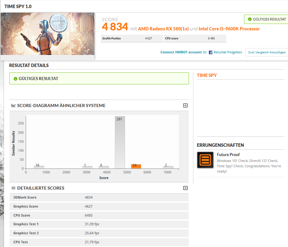Click the wide green Gültiges Resultat banner

[99, 79]
